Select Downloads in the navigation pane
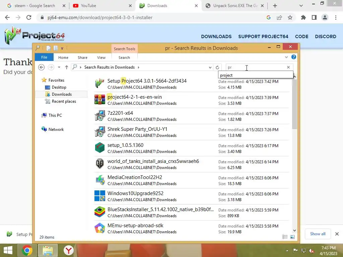Viewport: 343px width, 257px height. [x=61, y=94]
